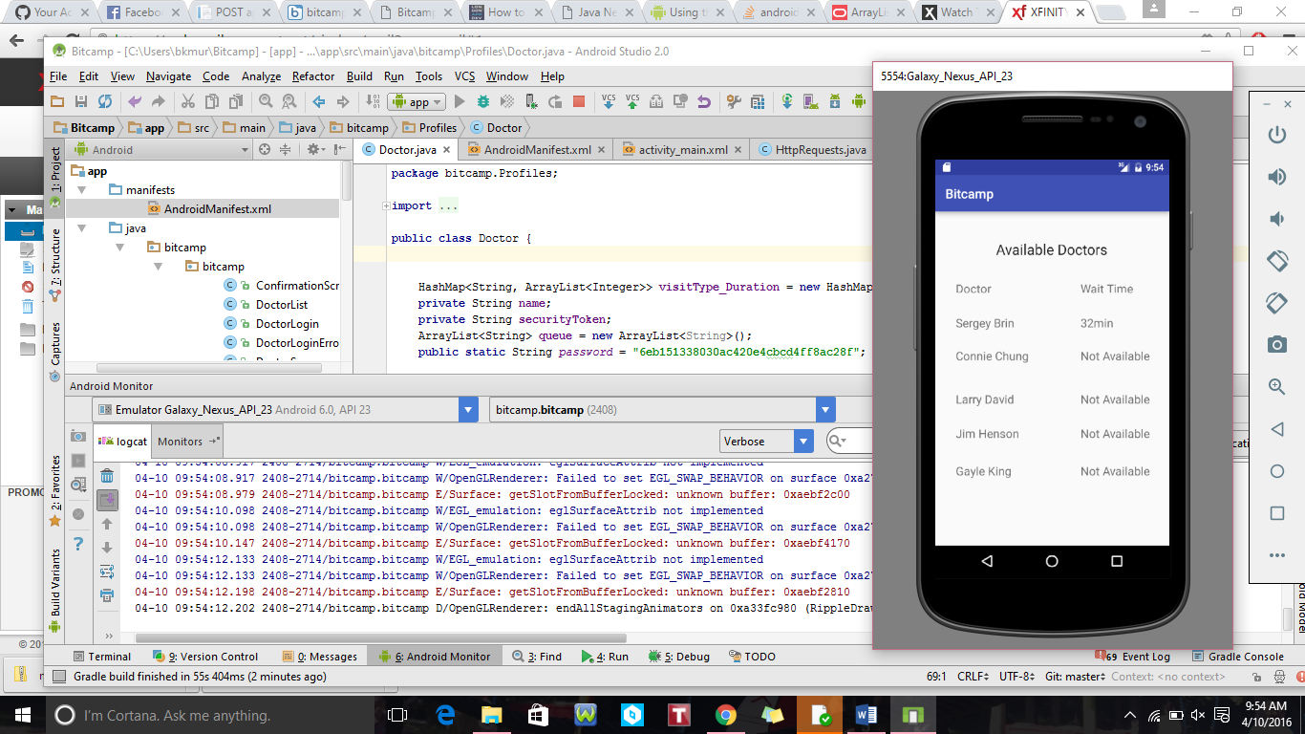Click the red Stop button in toolbar
Viewport: 1305px width, 734px height.
579,101
